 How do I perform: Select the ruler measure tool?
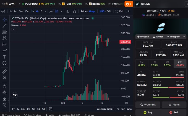click(4, 72)
